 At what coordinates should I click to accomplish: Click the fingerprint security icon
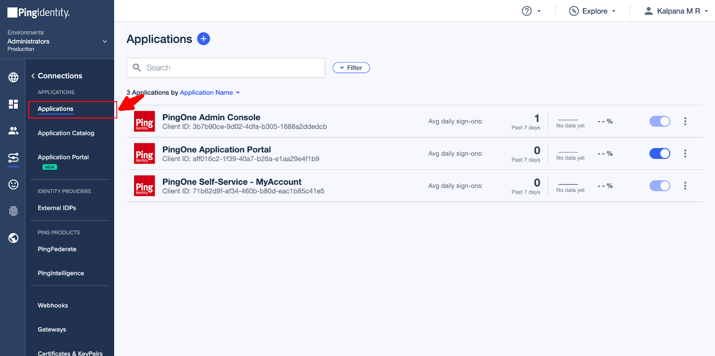click(13, 211)
